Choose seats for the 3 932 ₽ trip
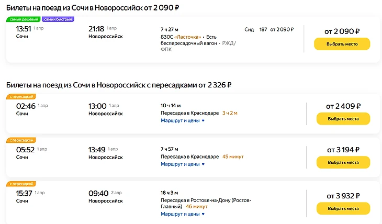This screenshot has width=382, height=224. [343, 208]
